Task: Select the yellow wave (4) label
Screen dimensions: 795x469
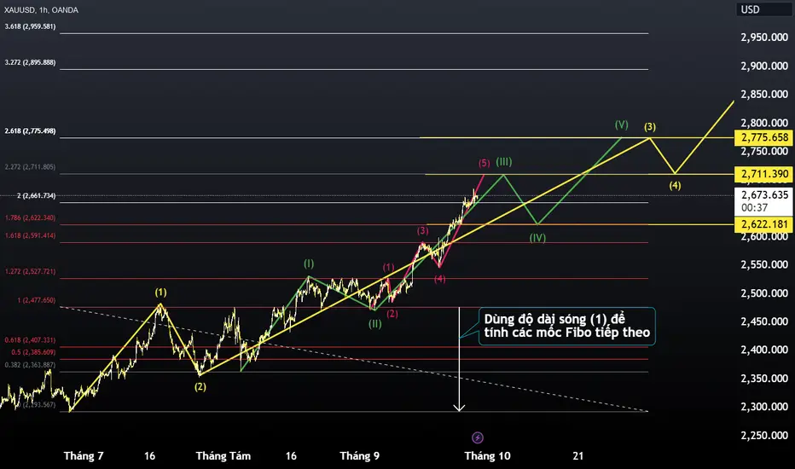Action: pos(675,186)
